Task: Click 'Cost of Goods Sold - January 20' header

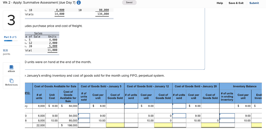Action: tap(196, 86)
